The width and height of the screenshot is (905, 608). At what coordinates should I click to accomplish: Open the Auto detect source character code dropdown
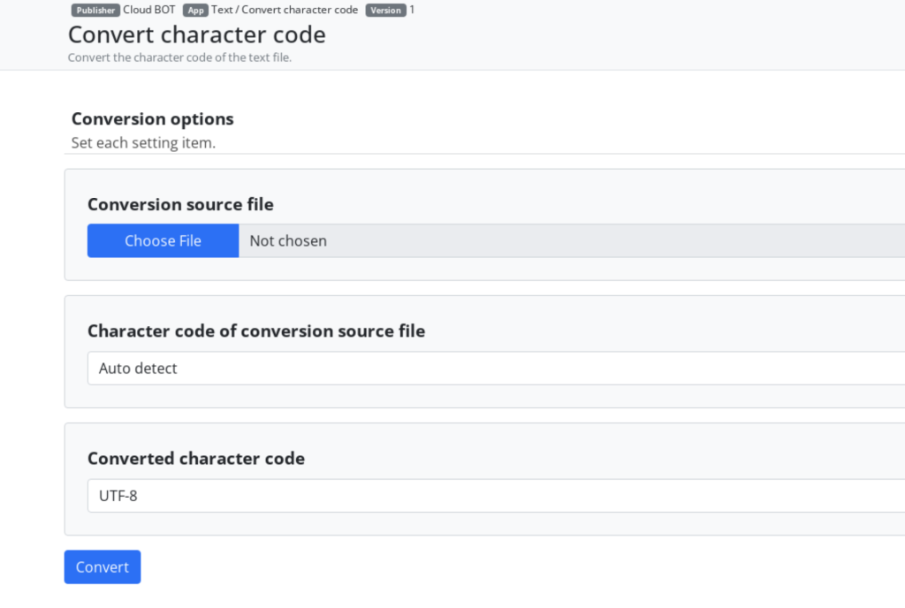click(x=497, y=368)
